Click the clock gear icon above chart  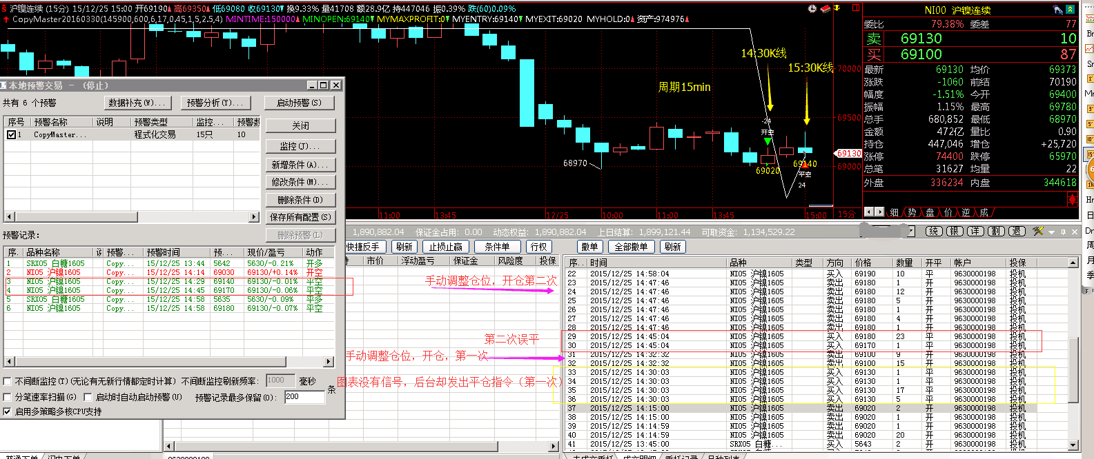point(812,8)
